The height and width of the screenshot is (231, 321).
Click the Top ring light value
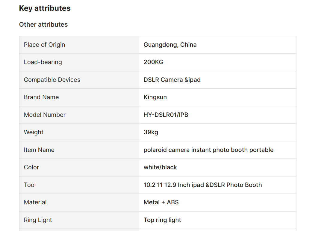162,220
